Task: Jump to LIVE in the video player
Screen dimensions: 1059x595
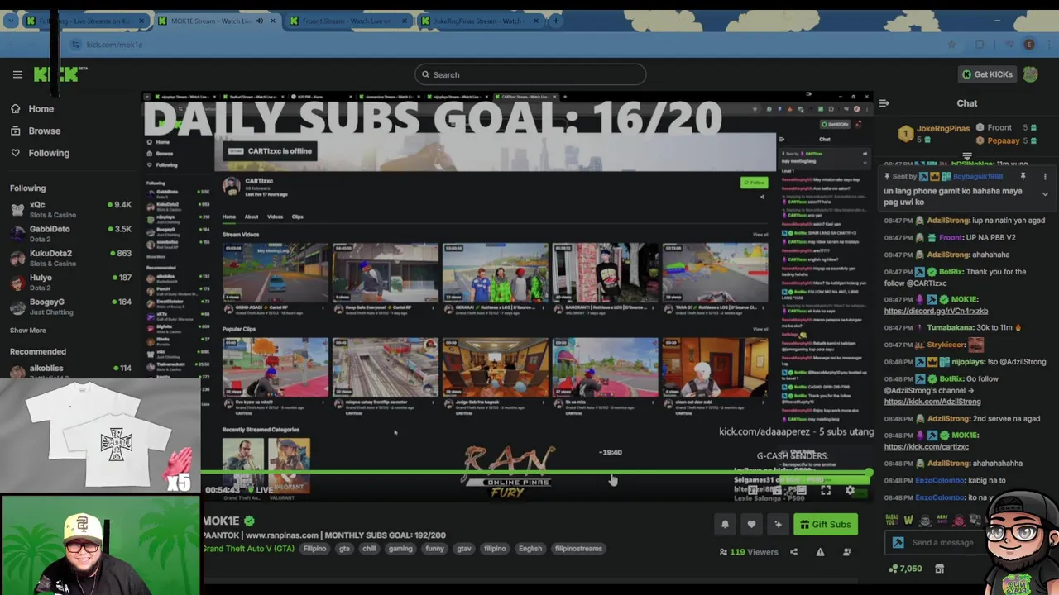Action: click(261, 490)
